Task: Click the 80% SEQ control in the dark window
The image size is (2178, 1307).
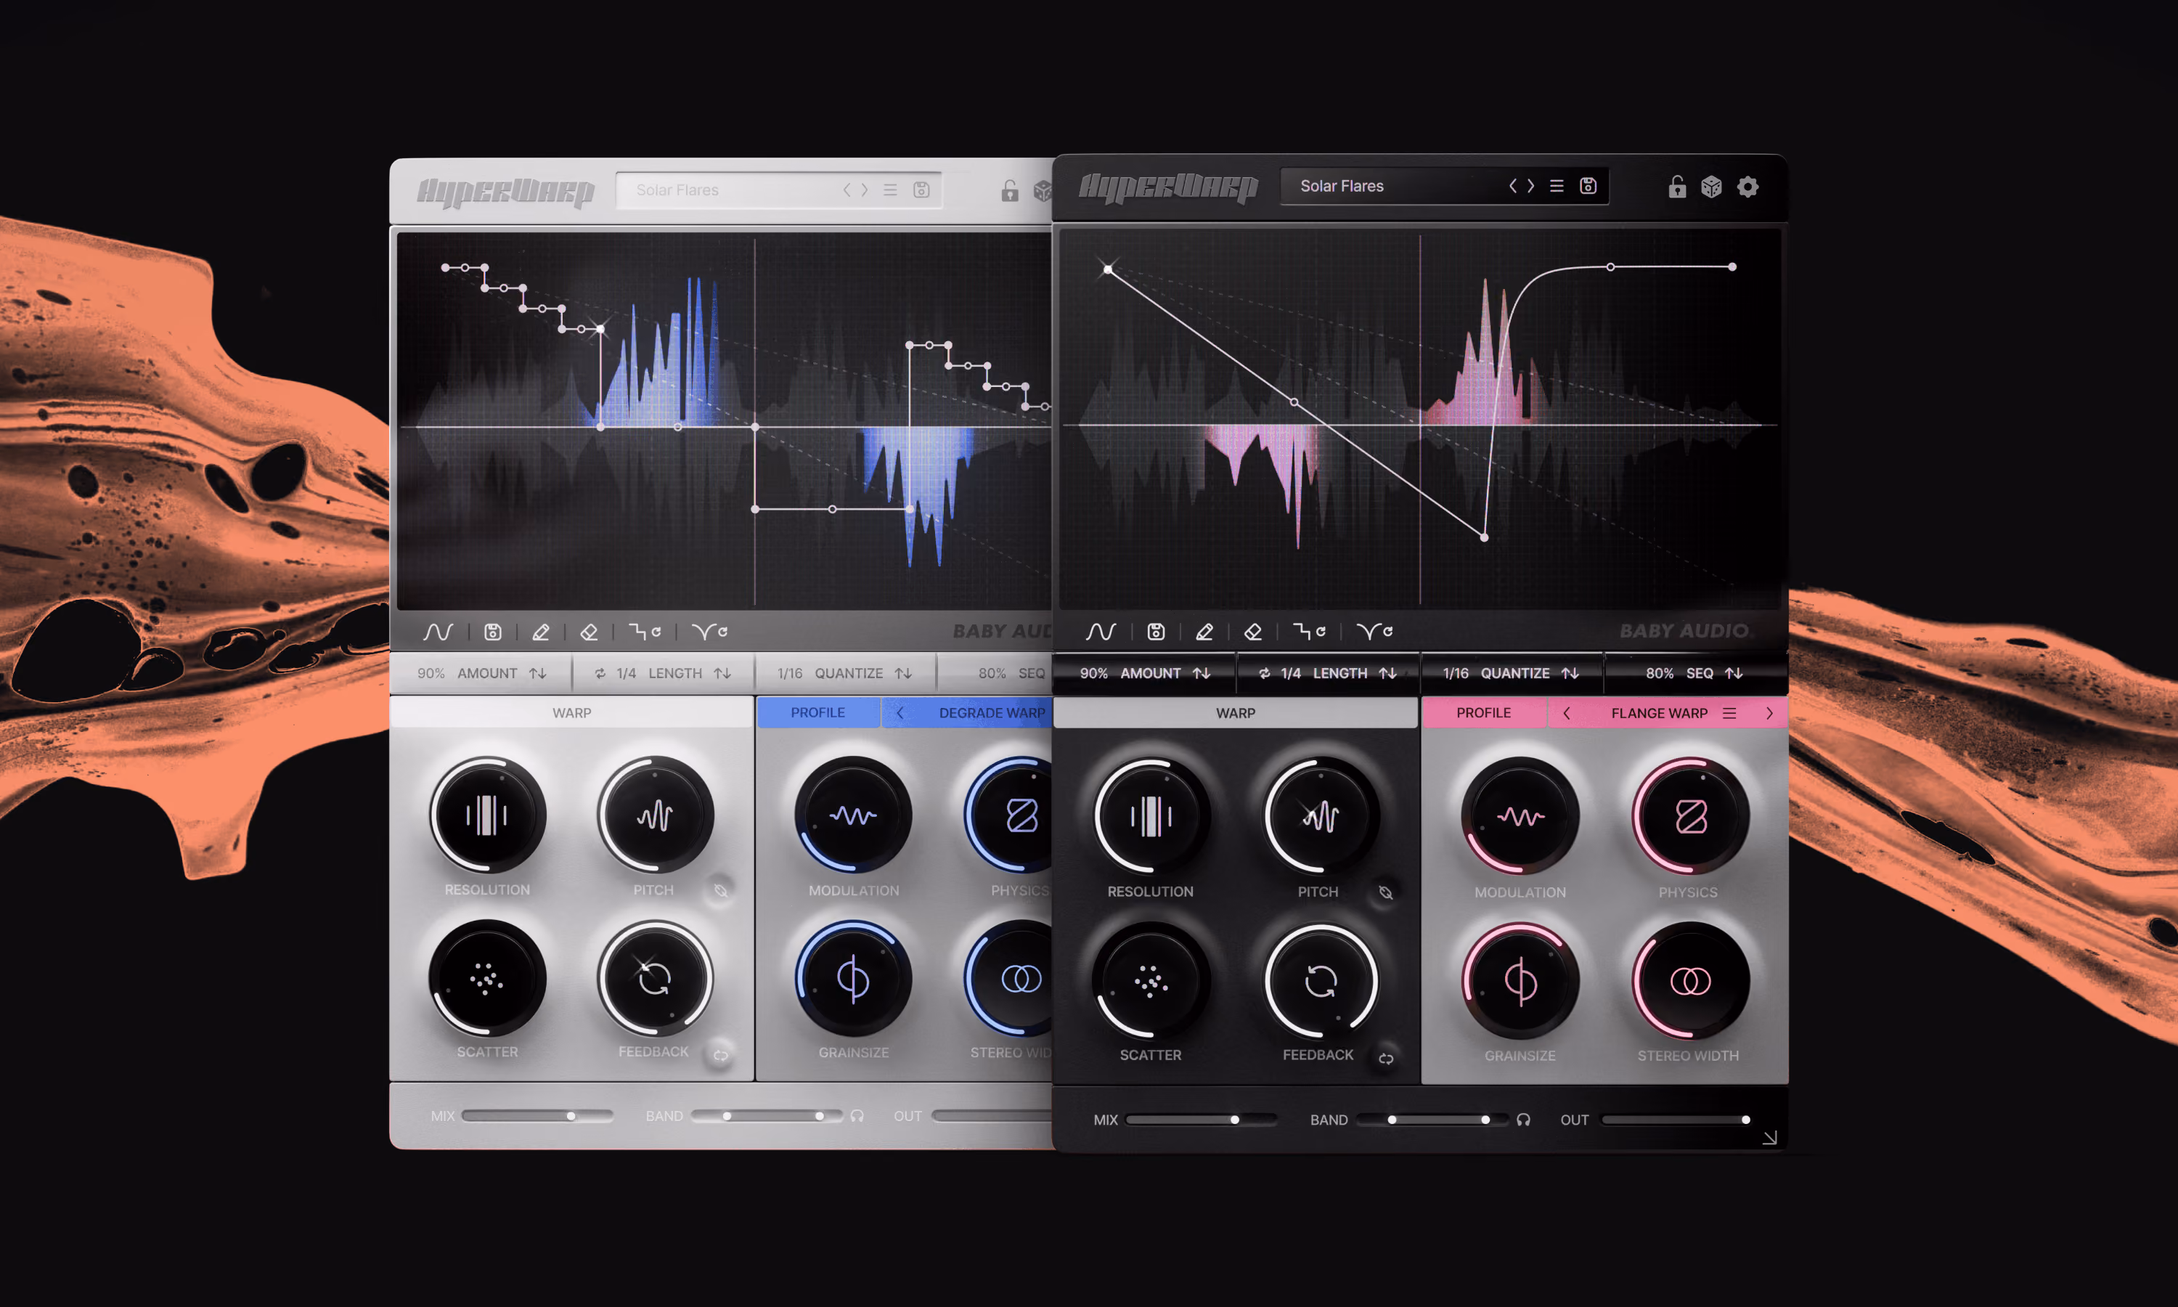Action: pyautogui.click(x=1694, y=673)
